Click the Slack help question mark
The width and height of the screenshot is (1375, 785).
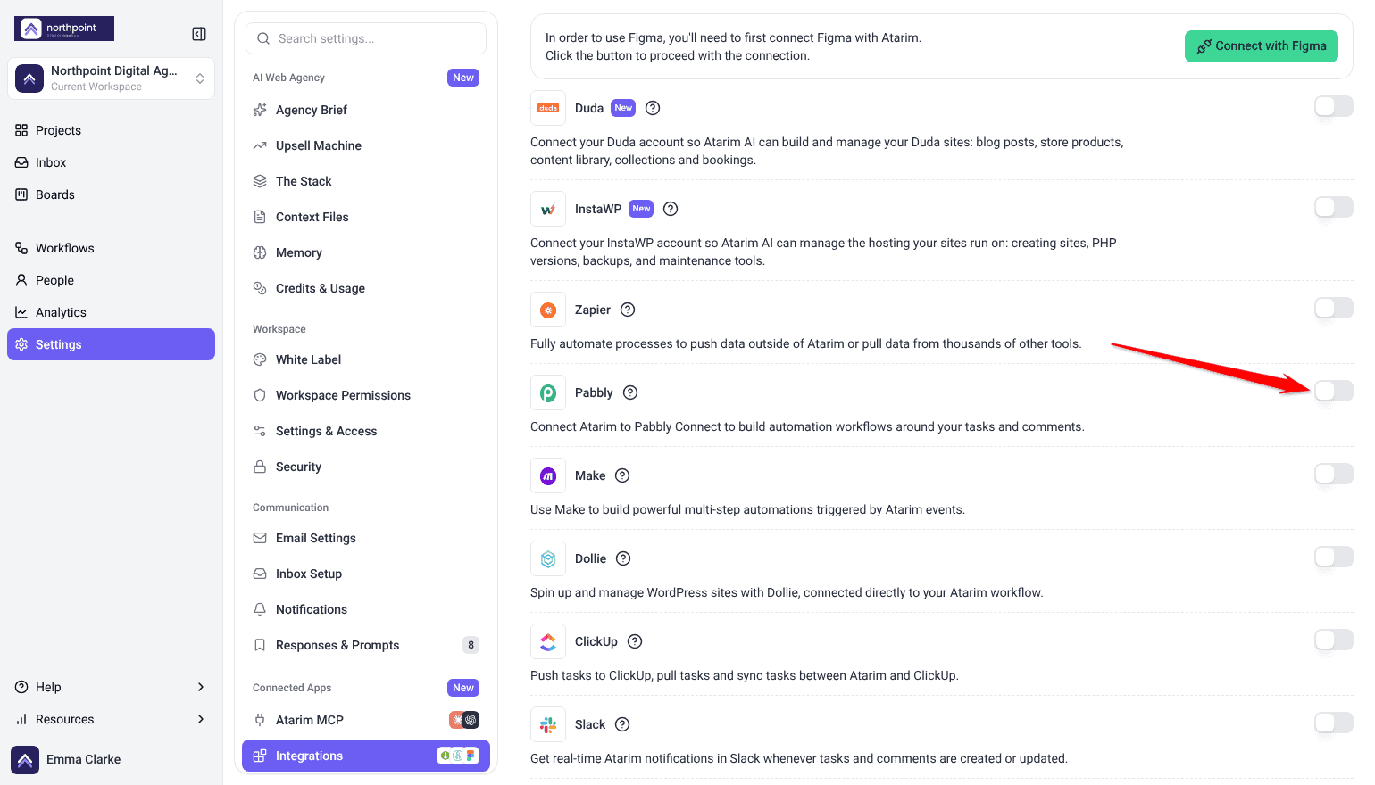tap(622, 724)
